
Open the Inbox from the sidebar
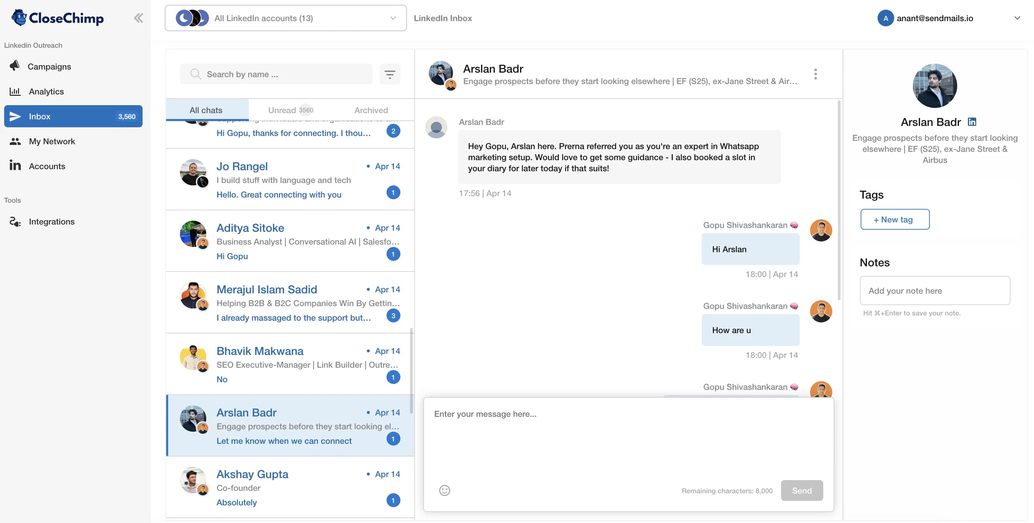(x=40, y=116)
